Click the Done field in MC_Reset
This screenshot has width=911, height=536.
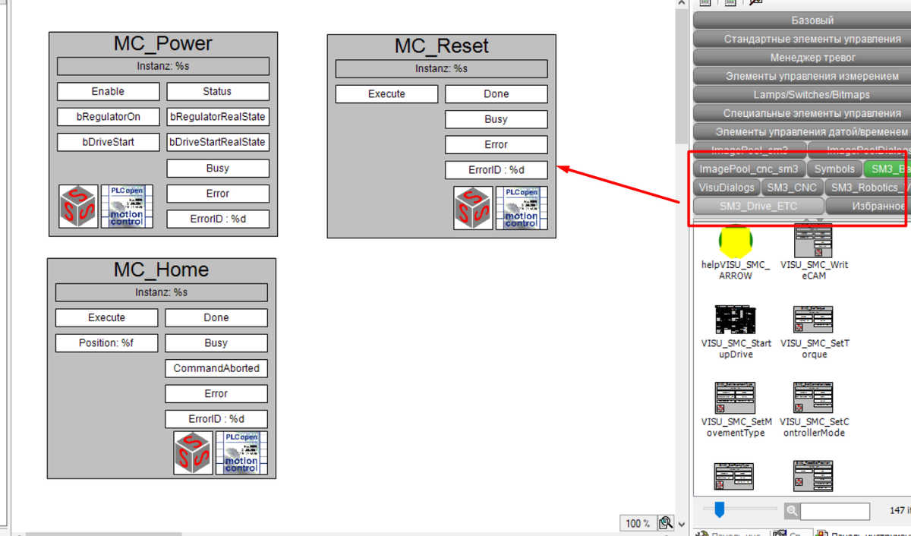coord(496,94)
